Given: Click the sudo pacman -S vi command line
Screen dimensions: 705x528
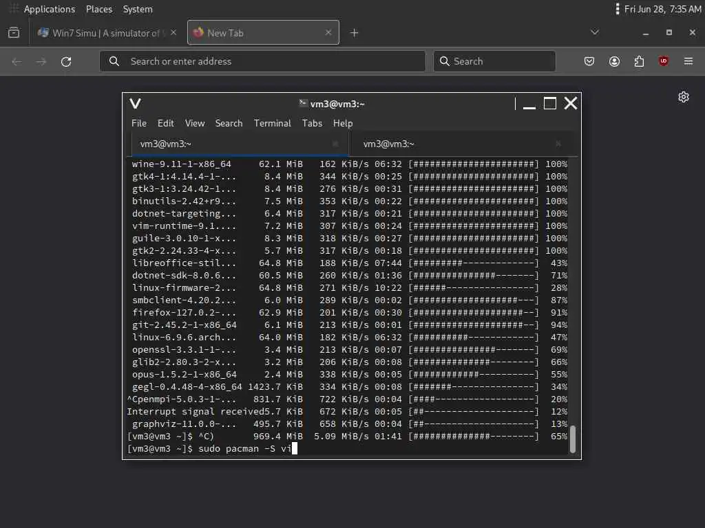Looking at the screenshot, I should pos(212,448).
